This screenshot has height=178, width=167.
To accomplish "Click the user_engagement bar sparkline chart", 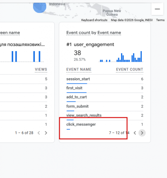I will point(121,56).
